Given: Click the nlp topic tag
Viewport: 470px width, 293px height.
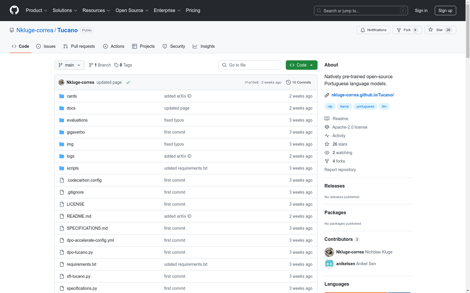Looking at the screenshot, I should 330,106.
